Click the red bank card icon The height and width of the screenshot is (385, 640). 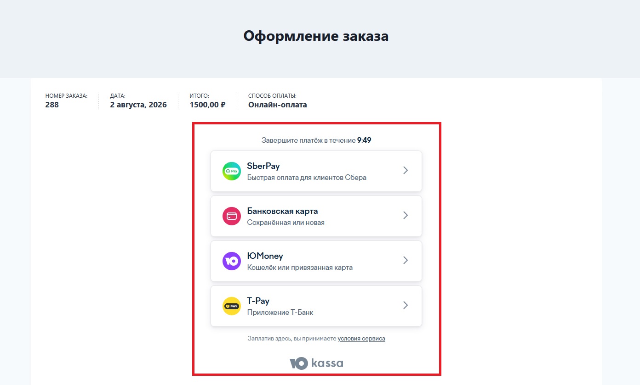tap(232, 216)
